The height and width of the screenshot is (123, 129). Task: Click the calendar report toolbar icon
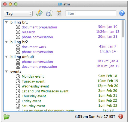[x=59, y=13]
